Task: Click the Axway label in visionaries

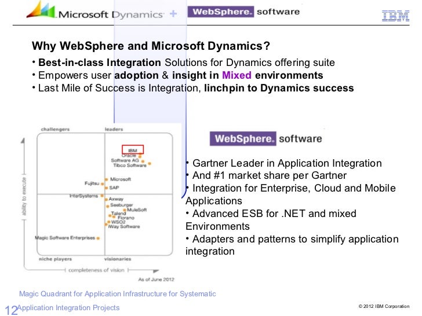Action: [x=116, y=199]
